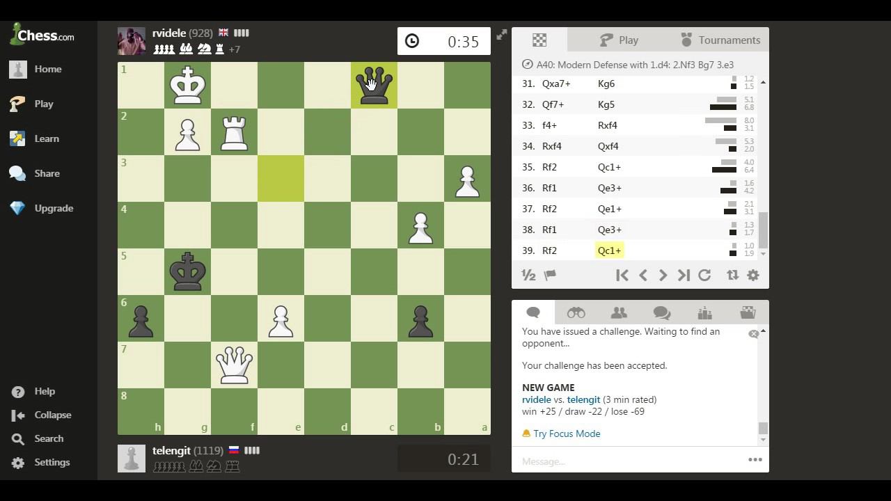Click telengit's profile avatar
Image resolution: width=891 pixels, height=501 pixels.
pos(132,459)
